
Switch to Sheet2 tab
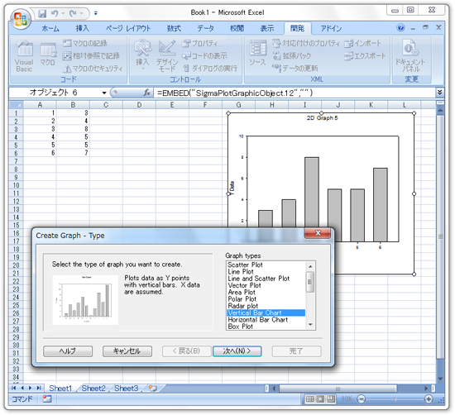(93, 389)
